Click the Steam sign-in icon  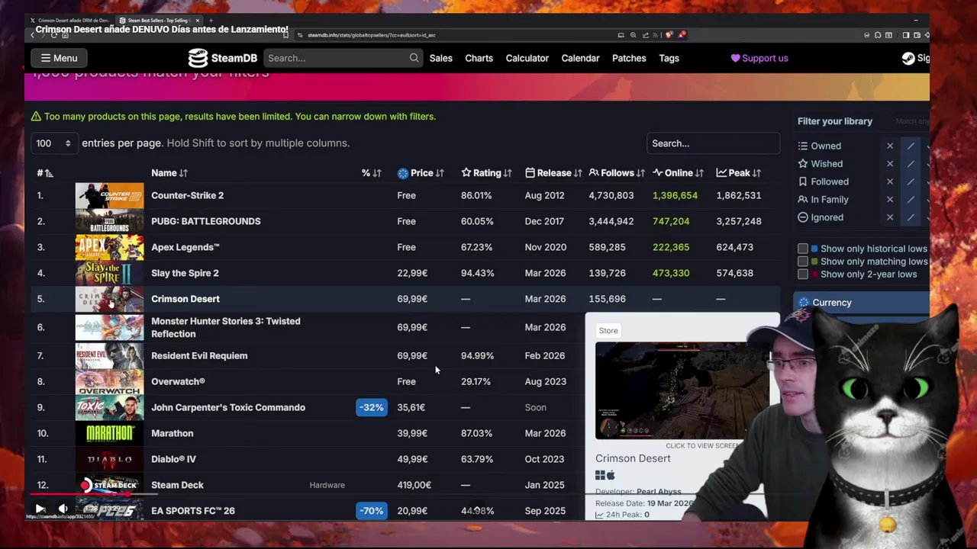[x=908, y=58]
